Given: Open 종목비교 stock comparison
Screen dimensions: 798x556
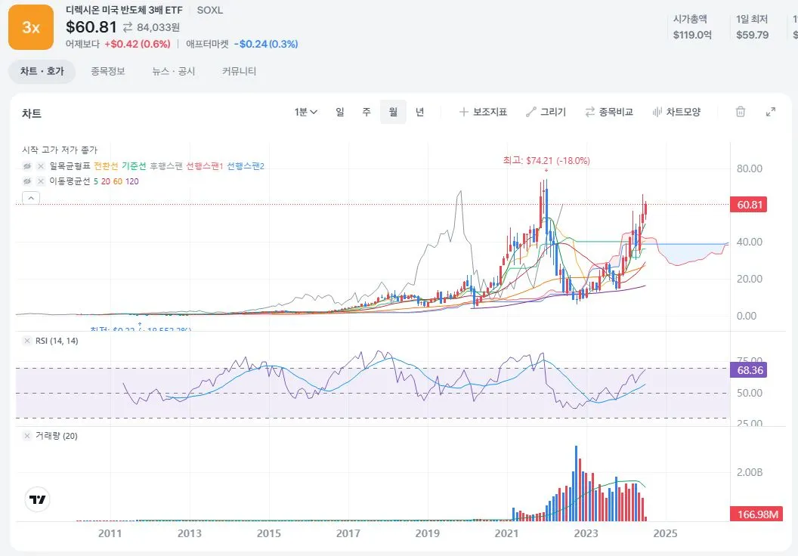Looking at the screenshot, I should [609, 112].
